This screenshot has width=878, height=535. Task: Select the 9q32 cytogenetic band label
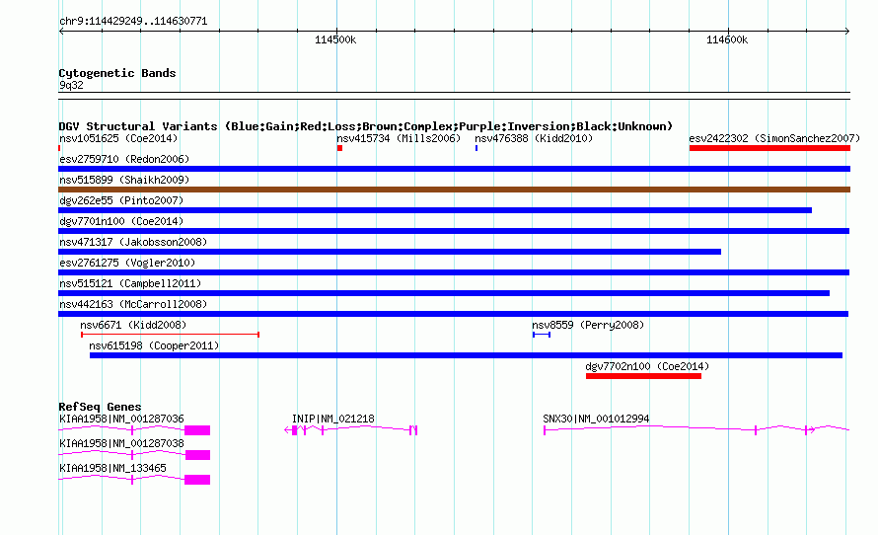[71, 85]
